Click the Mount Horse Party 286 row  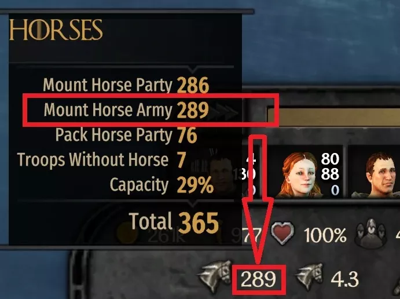pyautogui.click(x=126, y=85)
